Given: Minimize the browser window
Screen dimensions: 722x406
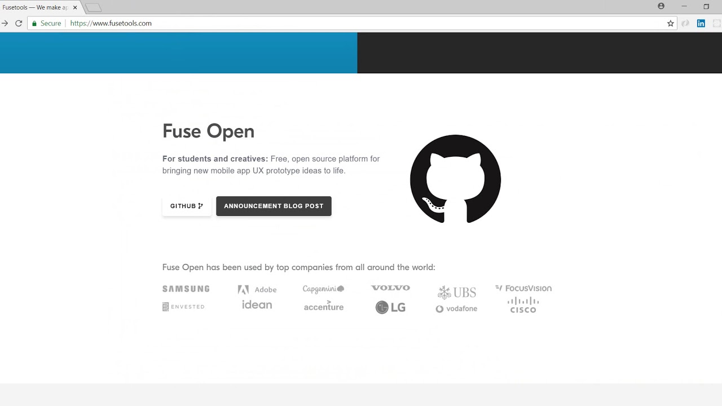Looking at the screenshot, I should coord(684,6).
